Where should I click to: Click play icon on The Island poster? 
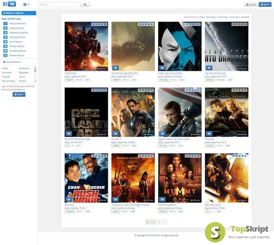pos(209,134)
